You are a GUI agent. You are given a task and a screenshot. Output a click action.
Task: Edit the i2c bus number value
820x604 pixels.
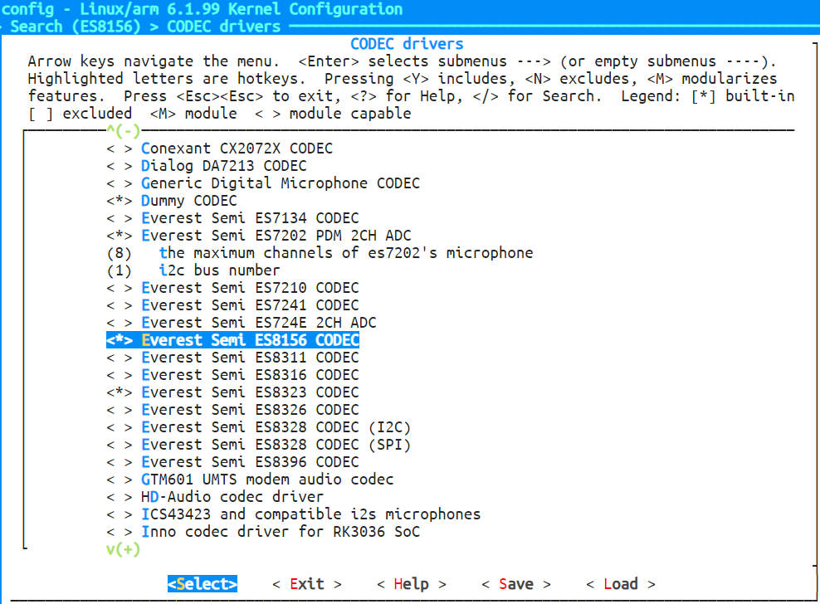coord(219,270)
